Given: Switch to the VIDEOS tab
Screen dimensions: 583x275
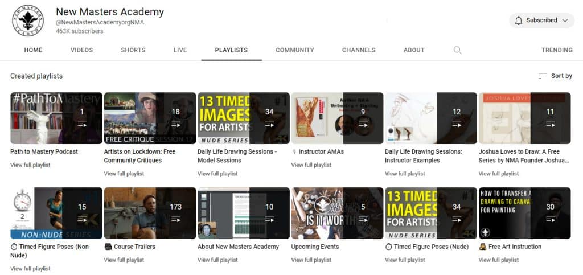Looking at the screenshot, I should click(x=82, y=50).
